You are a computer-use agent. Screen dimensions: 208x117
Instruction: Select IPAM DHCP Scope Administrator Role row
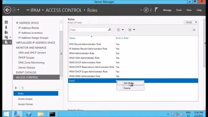click(x=133, y=71)
